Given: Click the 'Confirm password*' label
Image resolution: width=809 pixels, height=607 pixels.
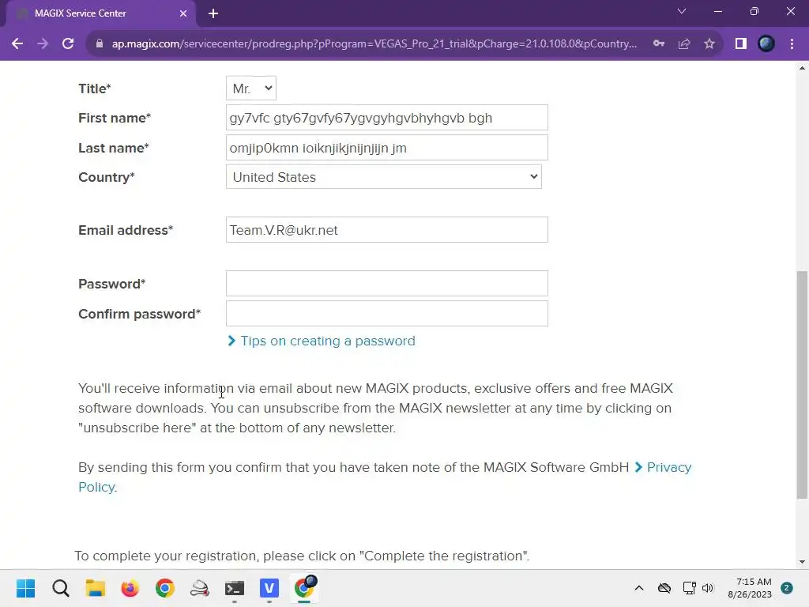Looking at the screenshot, I should click(x=139, y=314).
